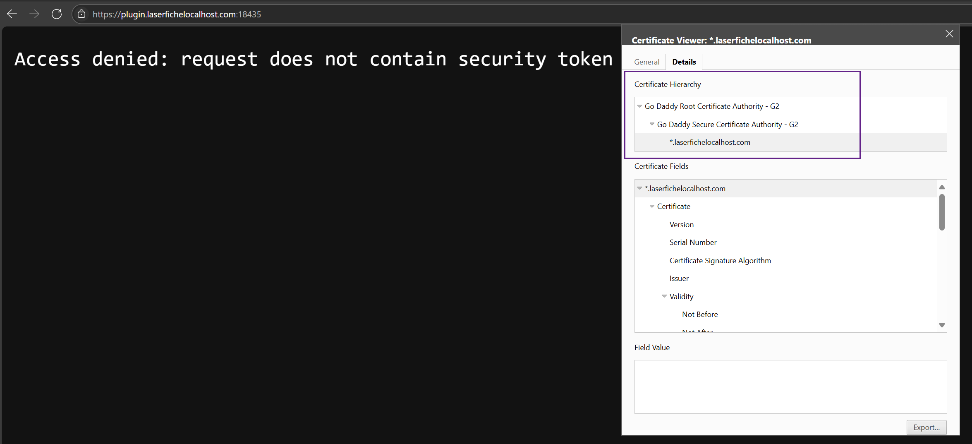This screenshot has height=444, width=972.
Task: Select Certificate Signature Algorithm field
Action: pyautogui.click(x=720, y=261)
